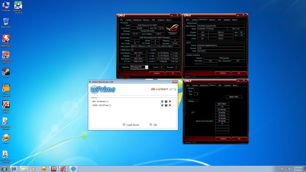Click the wPrime taskbar button
This screenshot has height=172, width=306.
pos(74,169)
